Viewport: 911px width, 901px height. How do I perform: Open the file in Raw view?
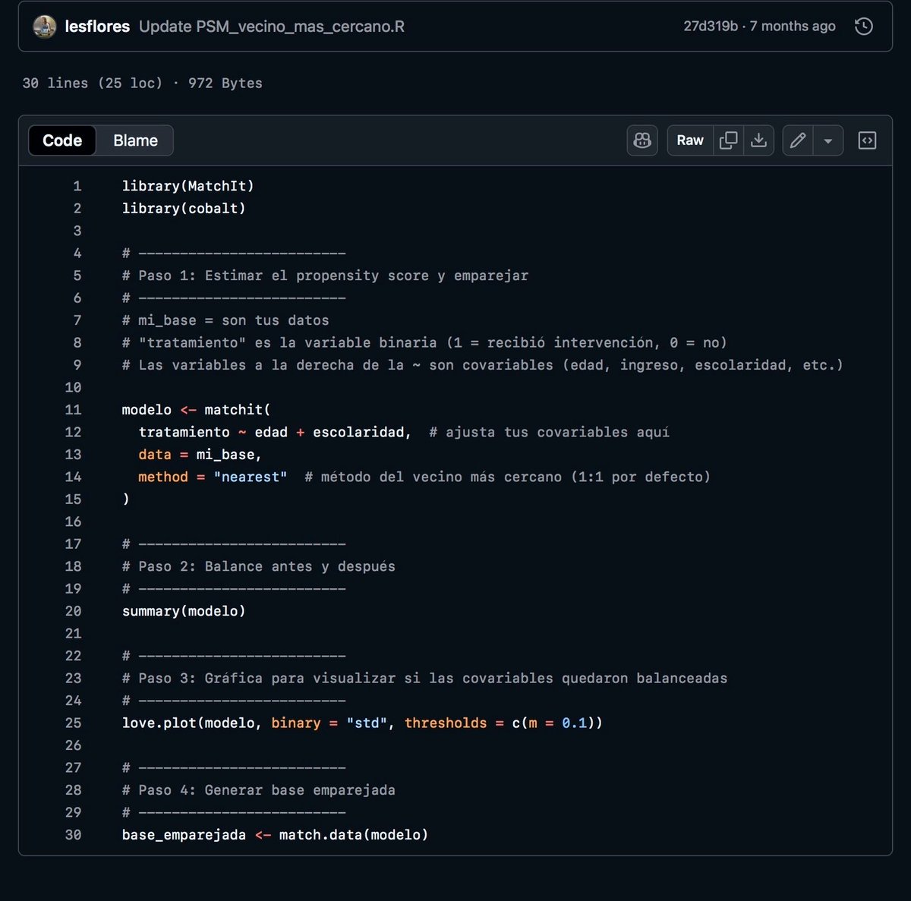click(x=689, y=140)
